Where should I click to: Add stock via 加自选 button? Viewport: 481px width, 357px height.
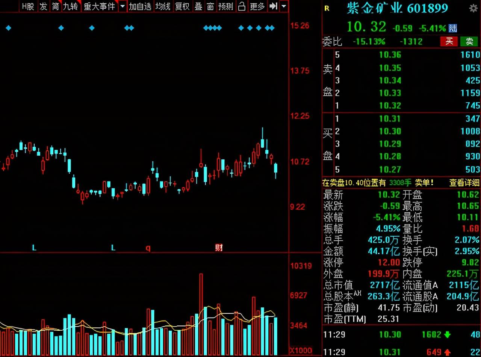tap(140, 6)
